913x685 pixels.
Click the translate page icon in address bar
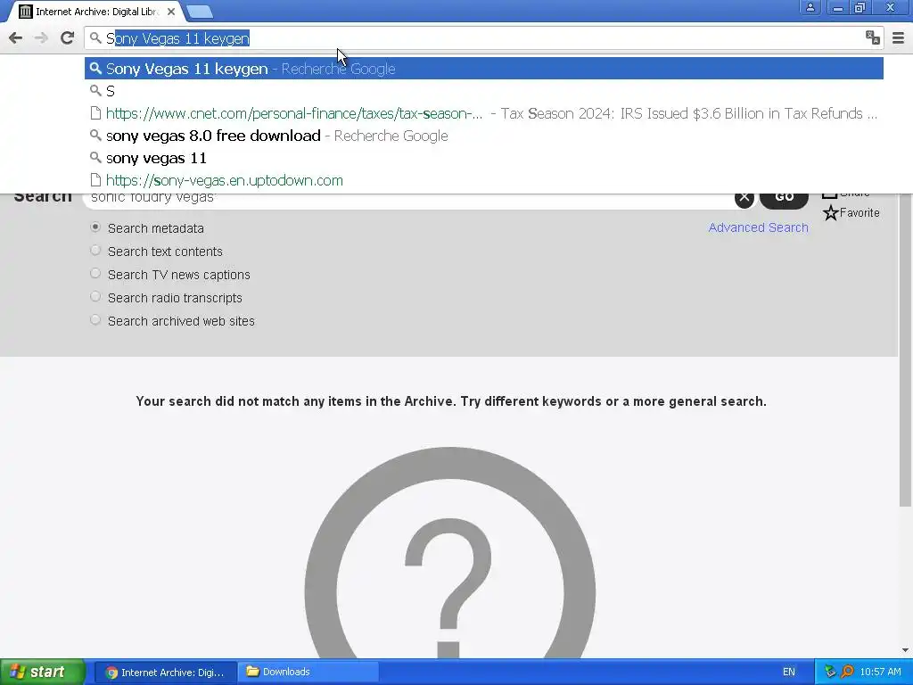coord(872,37)
